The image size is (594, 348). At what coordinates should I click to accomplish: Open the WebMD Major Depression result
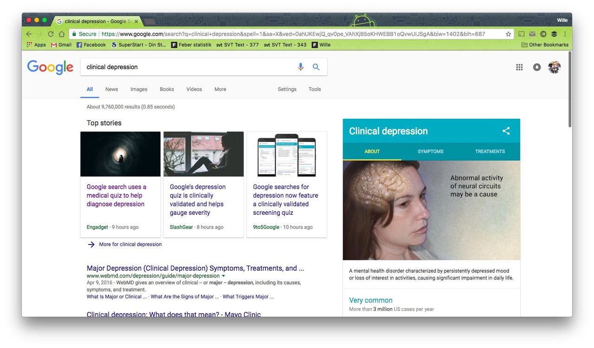pos(195,268)
